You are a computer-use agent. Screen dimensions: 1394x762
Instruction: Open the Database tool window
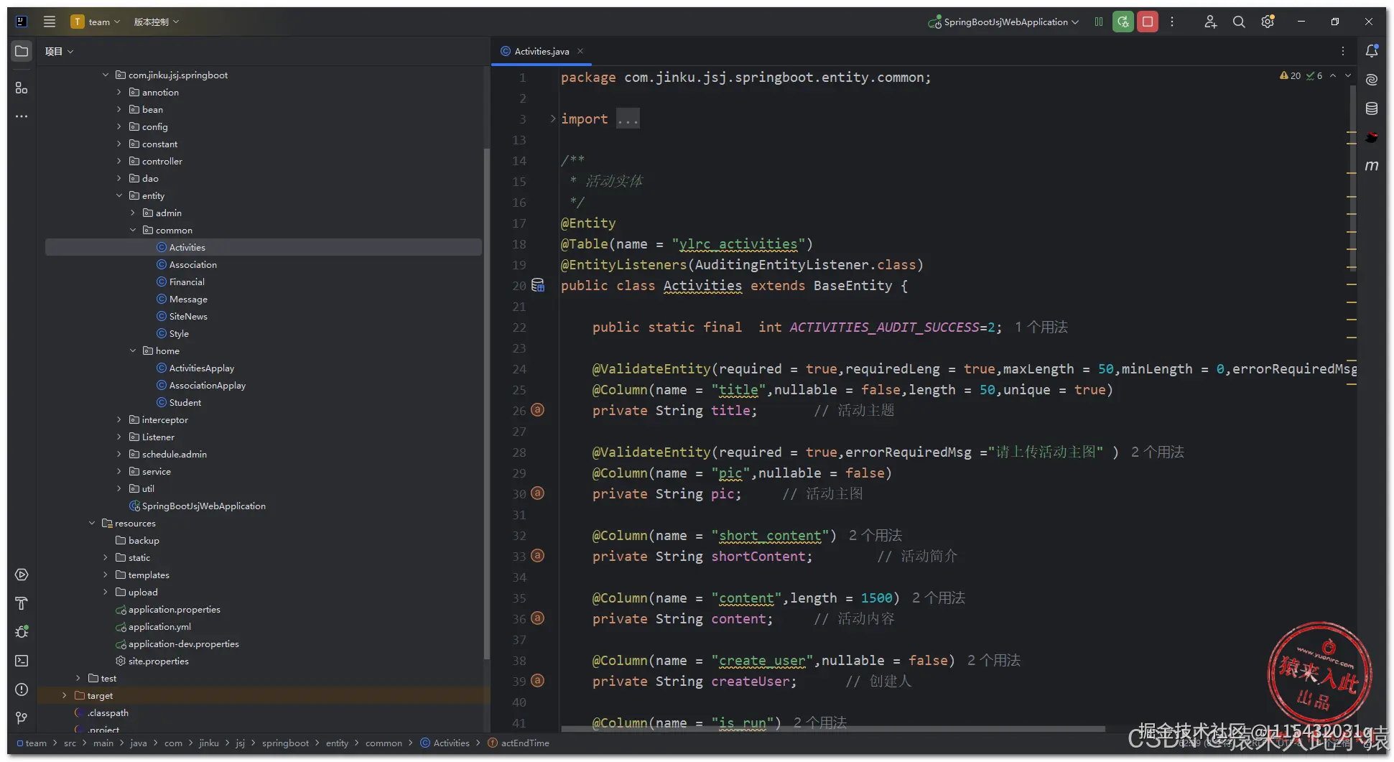tap(1372, 108)
